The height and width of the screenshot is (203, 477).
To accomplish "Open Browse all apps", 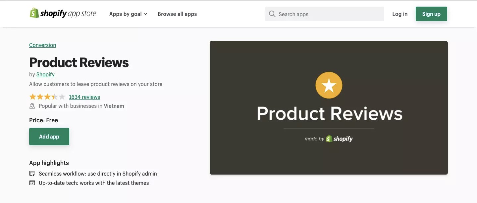I will [177, 14].
